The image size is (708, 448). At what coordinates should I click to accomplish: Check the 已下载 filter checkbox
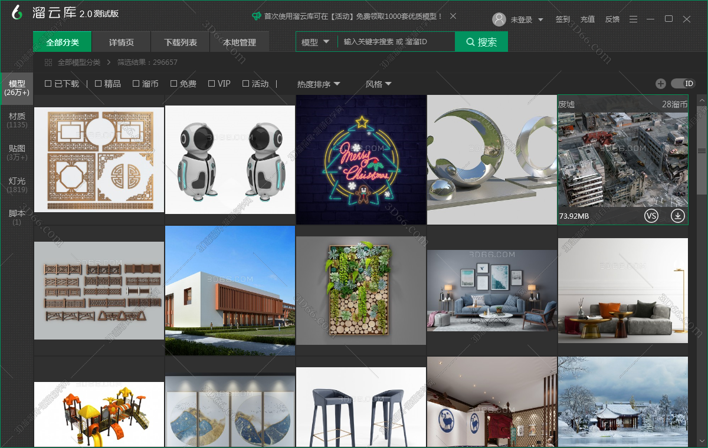(x=48, y=84)
